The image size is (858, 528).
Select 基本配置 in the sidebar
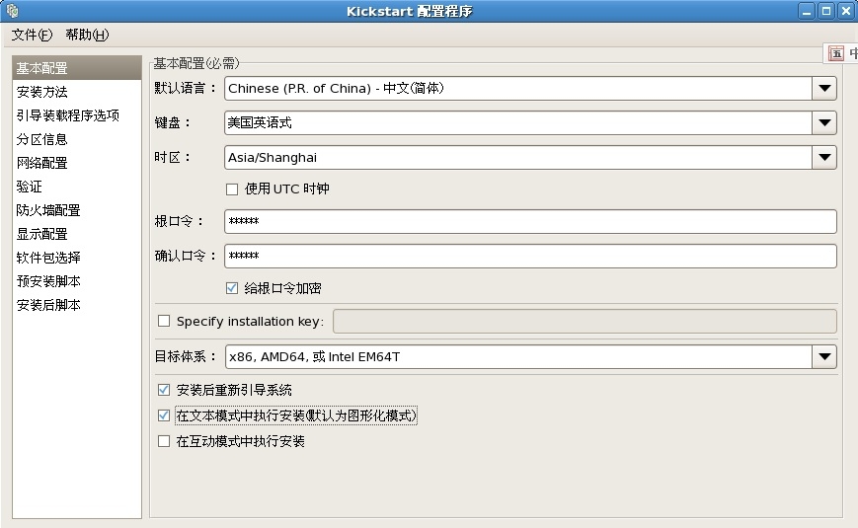click(77, 68)
